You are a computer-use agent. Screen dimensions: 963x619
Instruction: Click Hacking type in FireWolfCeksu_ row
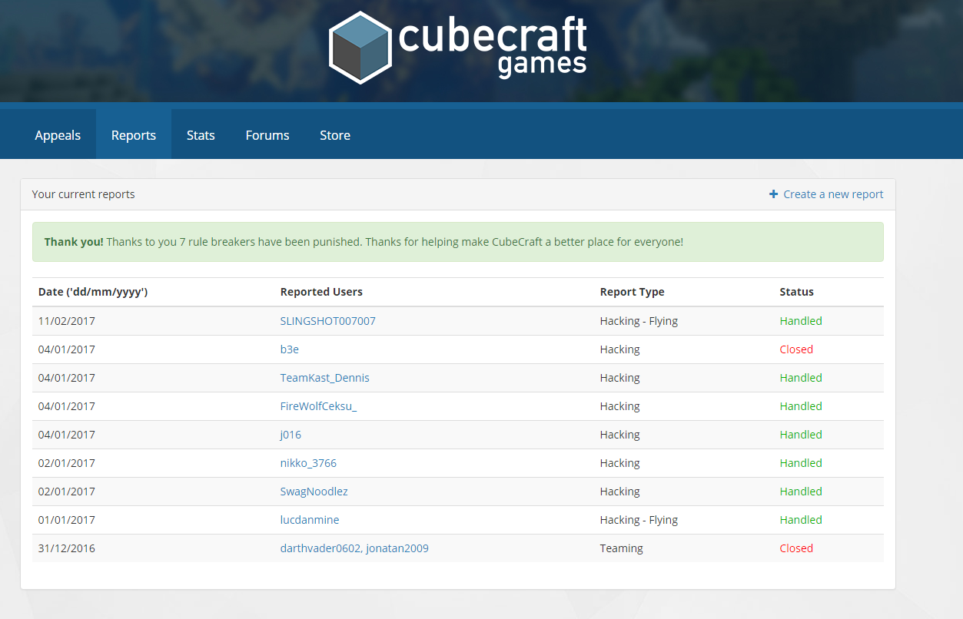(620, 406)
